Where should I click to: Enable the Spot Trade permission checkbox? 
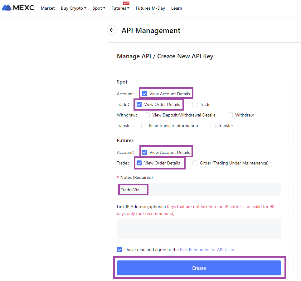point(195,104)
